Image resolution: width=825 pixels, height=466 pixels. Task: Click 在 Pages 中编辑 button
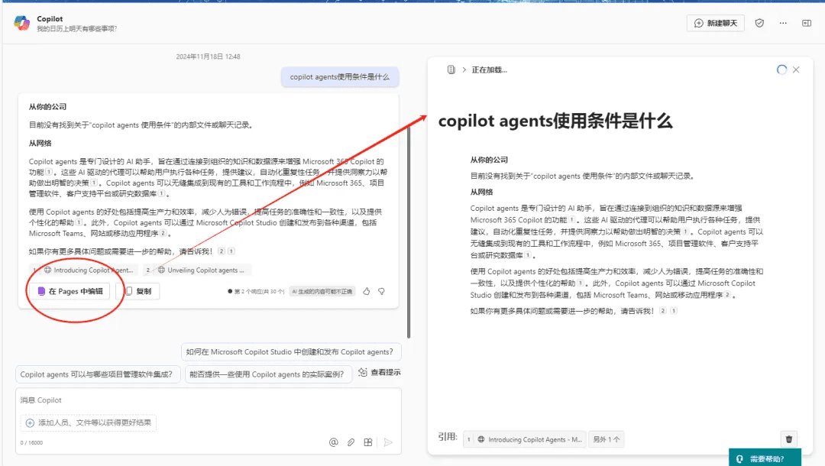[x=70, y=291]
